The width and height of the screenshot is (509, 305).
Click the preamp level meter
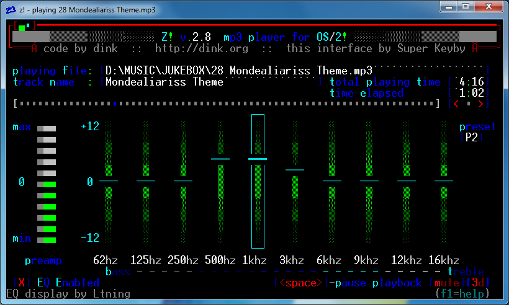(47, 183)
